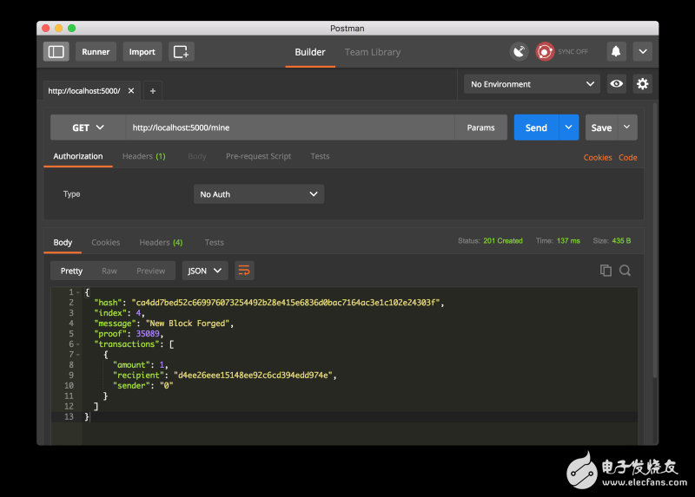695x497 pixels.
Task: Click the vertical scrollbar on right edge
Action: 655,240
